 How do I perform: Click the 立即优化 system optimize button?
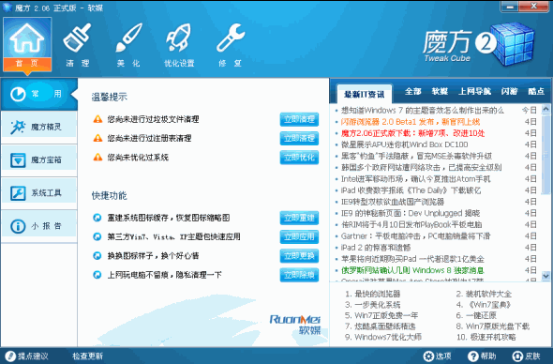(299, 158)
